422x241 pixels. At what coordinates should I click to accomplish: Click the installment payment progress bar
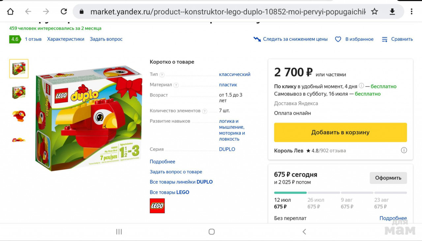[x=340, y=193]
